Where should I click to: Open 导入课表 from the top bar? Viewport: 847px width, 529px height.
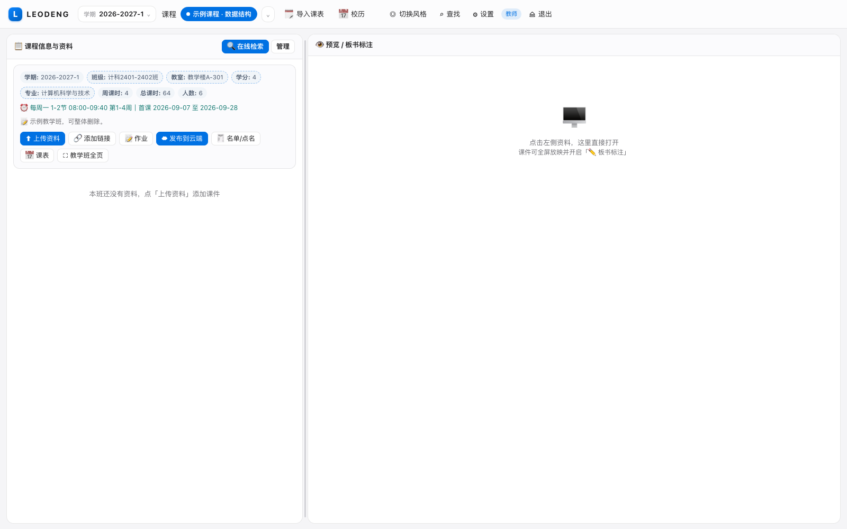click(x=304, y=14)
